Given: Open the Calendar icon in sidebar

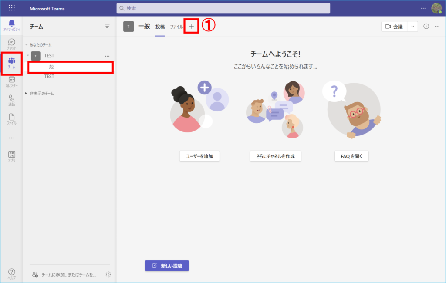Looking at the screenshot, I should [x=12, y=81].
